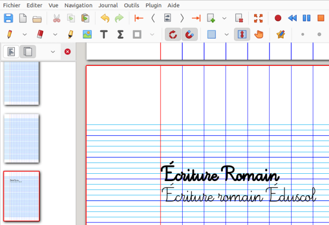This screenshot has width=329, height=225.
Task: Open the Journal menu
Action: pos(108,5)
